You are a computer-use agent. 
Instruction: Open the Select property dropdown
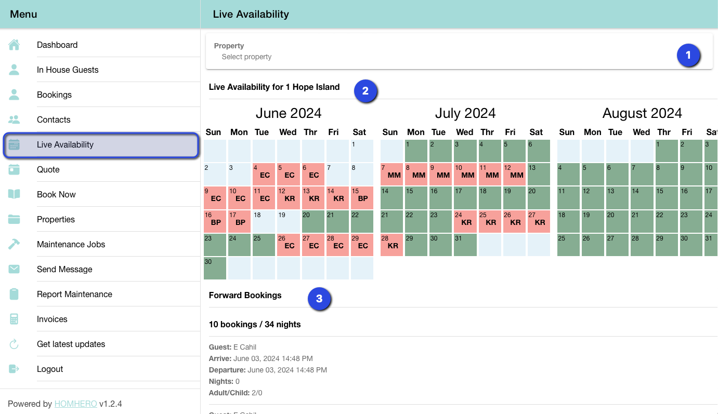(442, 57)
